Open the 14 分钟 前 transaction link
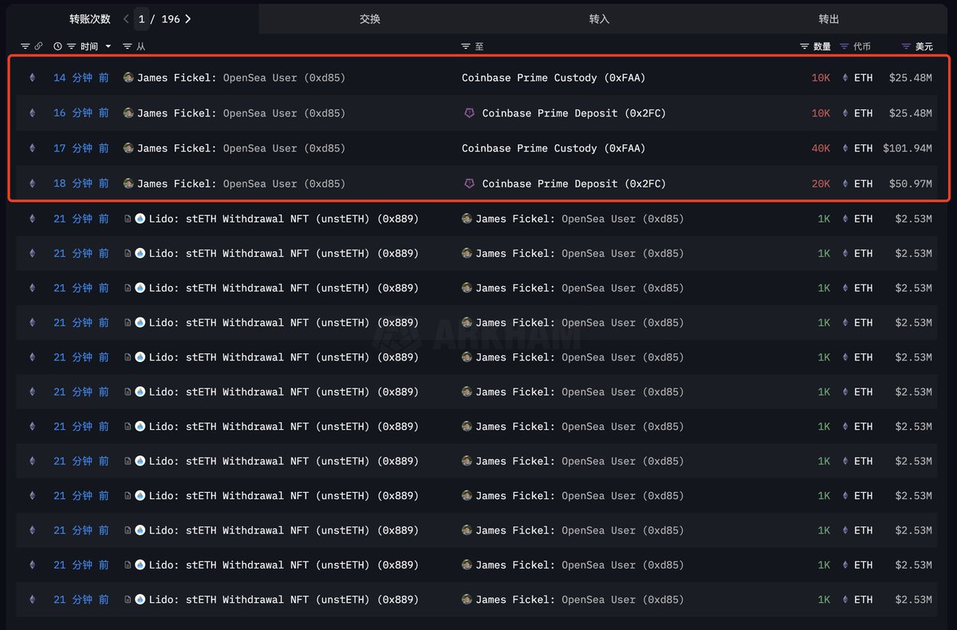 [81, 78]
